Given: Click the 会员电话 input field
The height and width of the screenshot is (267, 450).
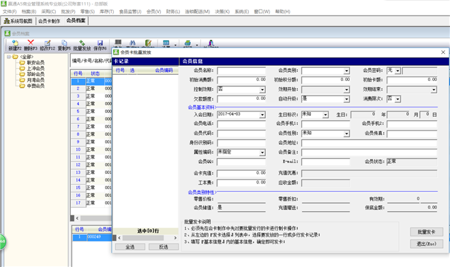Looking at the screenshot, I should (x=241, y=124).
